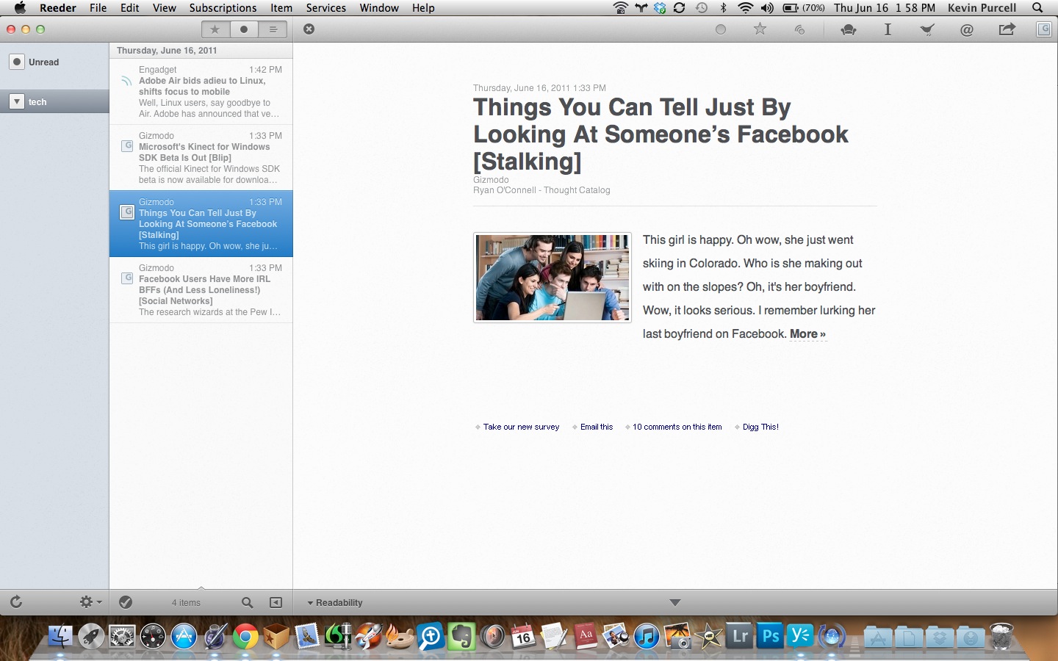
Task: Click the Dropbox menu bar icon
Action: click(x=660, y=8)
